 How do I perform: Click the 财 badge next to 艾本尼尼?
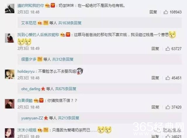click(x=46, y=23)
